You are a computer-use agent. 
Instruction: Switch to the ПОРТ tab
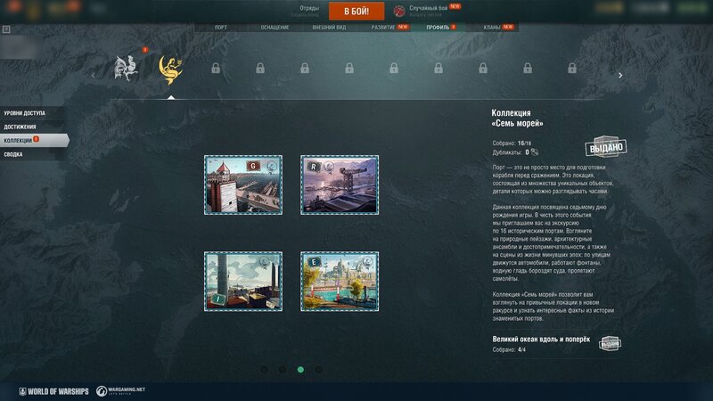tap(221, 28)
